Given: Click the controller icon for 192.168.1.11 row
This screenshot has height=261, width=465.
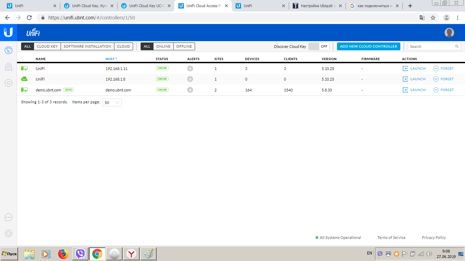Looking at the screenshot, I should pyautogui.click(x=24, y=68).
